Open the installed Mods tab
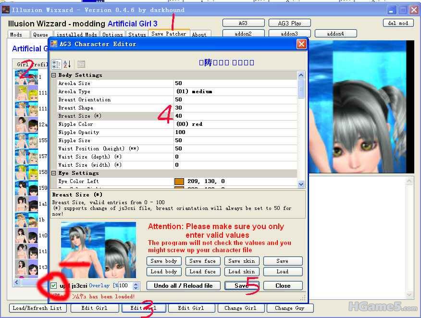 click(77, 35)
